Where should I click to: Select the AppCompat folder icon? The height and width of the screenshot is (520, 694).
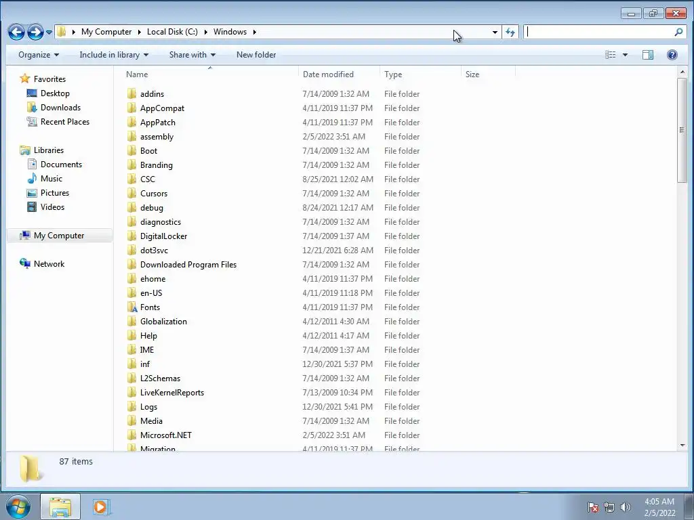[131, 108]
